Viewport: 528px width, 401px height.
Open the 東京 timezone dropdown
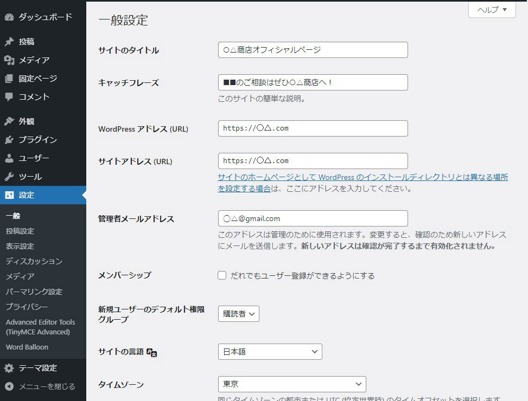click(292, 384)
